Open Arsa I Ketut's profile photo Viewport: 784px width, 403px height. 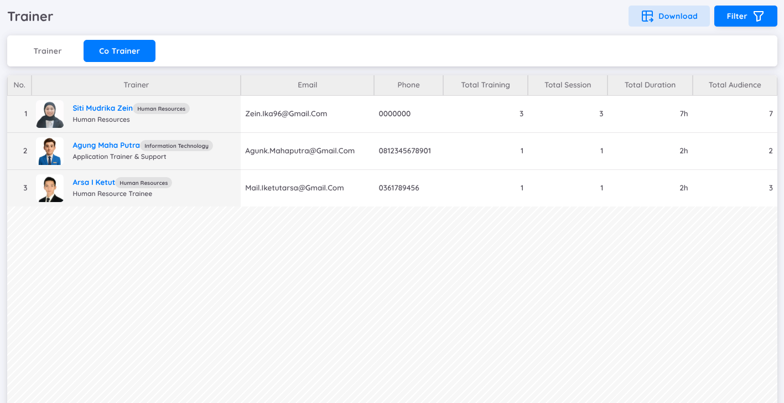click(x=50, y=188)
